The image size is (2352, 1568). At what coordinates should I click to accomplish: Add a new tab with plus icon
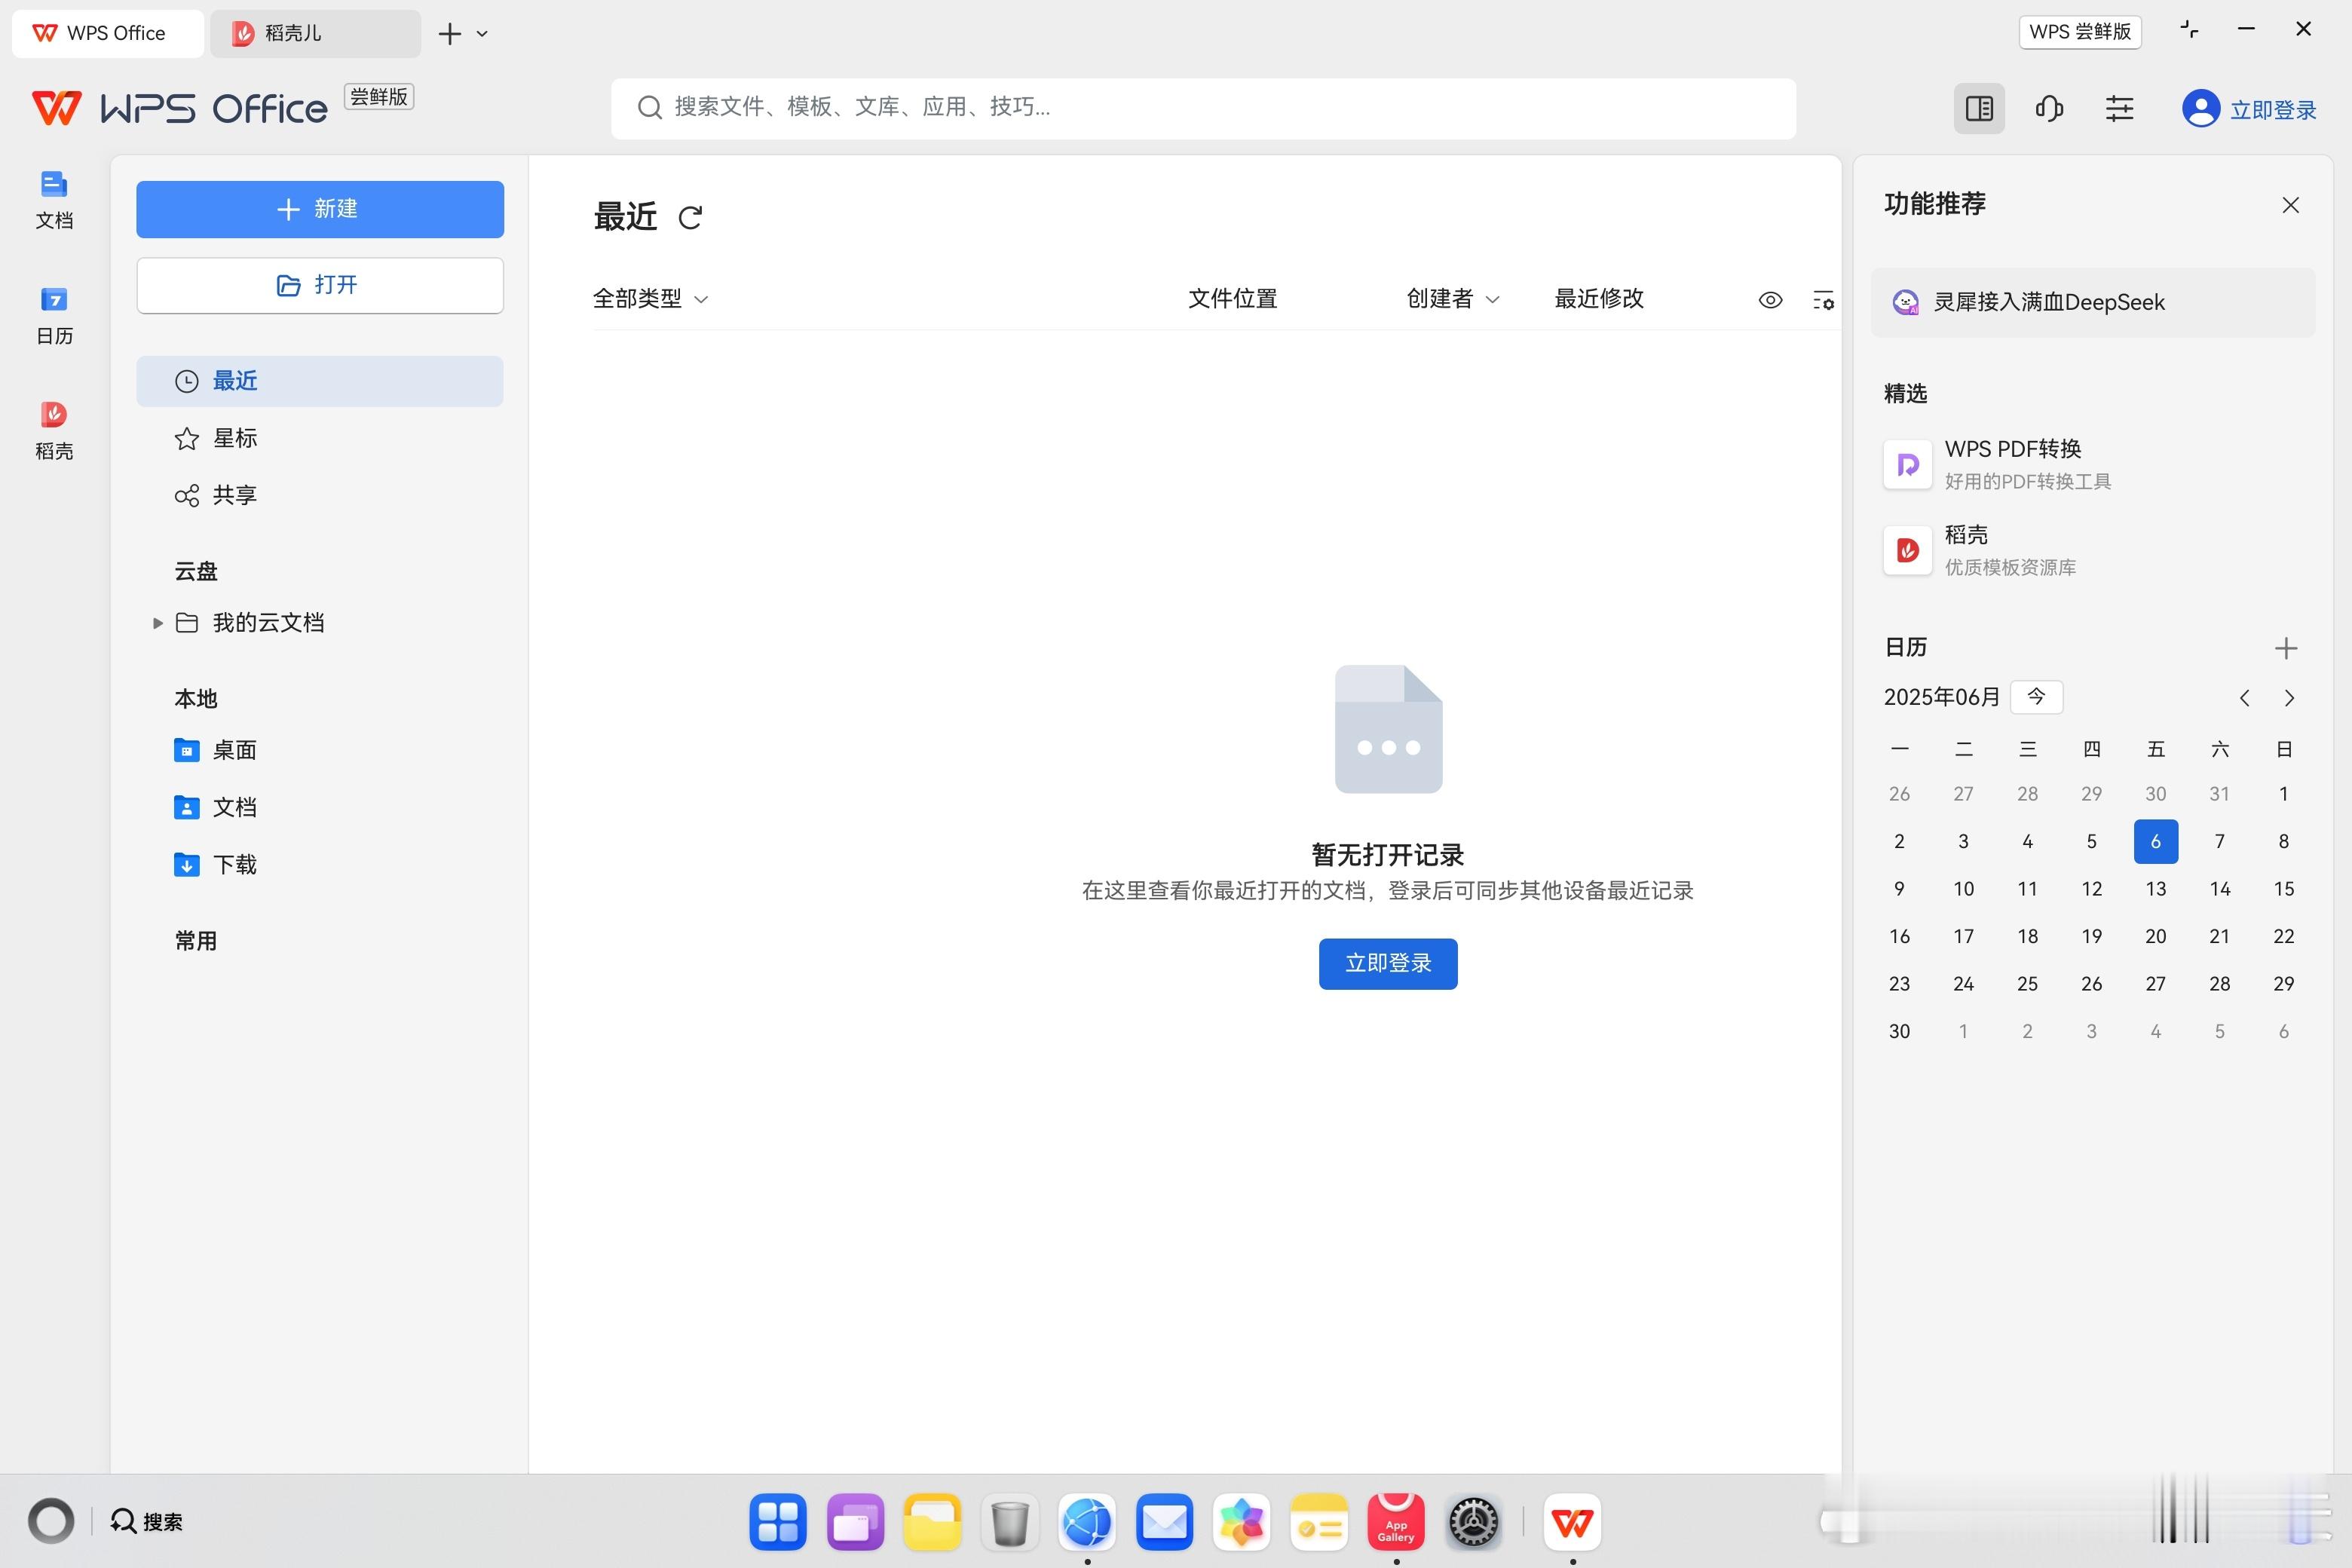coord(450,34)
